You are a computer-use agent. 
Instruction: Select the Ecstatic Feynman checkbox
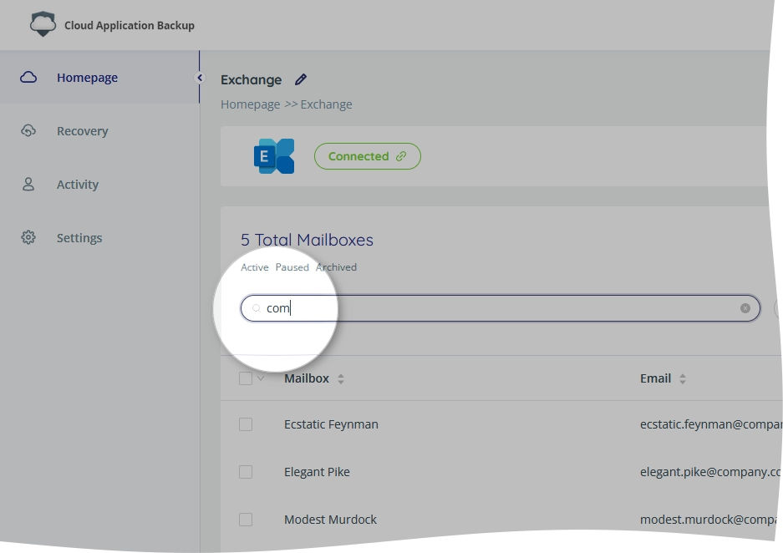(x=246, y=424)
